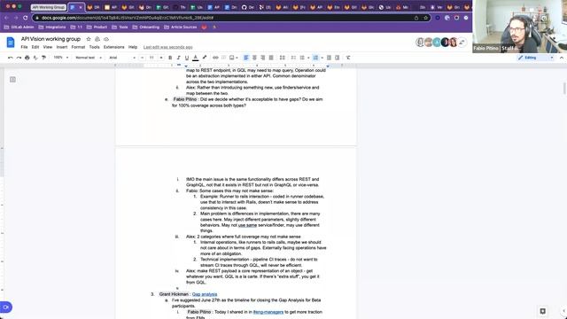This screenshot has height=319, width=567.
Task: Open the Tools menu
Action: (95, 47)
